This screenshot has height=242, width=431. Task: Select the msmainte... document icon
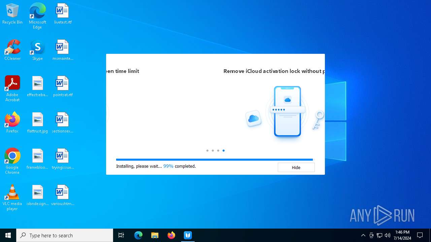(63, 50)
